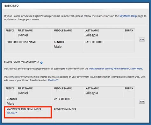This screenshot has height=125, width=151.
Task: Click SUFFIX label in profile table
Action: point(129,31)
